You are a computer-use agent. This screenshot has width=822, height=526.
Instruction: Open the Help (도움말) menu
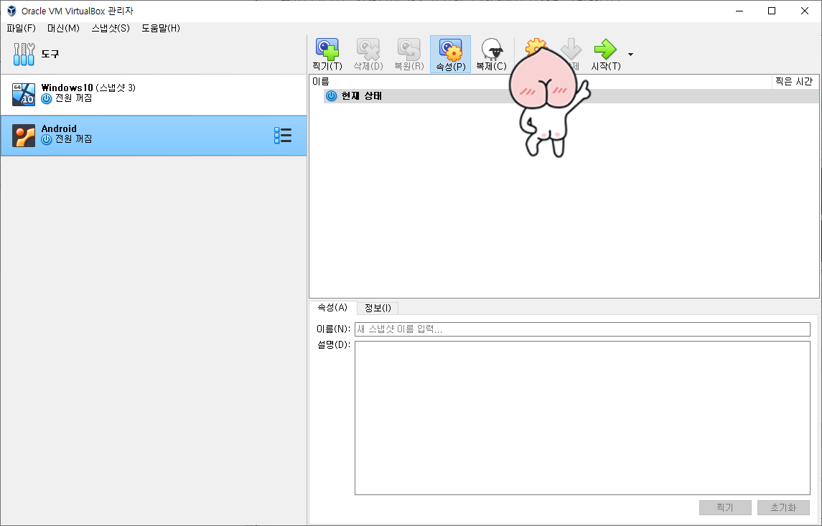161,28
